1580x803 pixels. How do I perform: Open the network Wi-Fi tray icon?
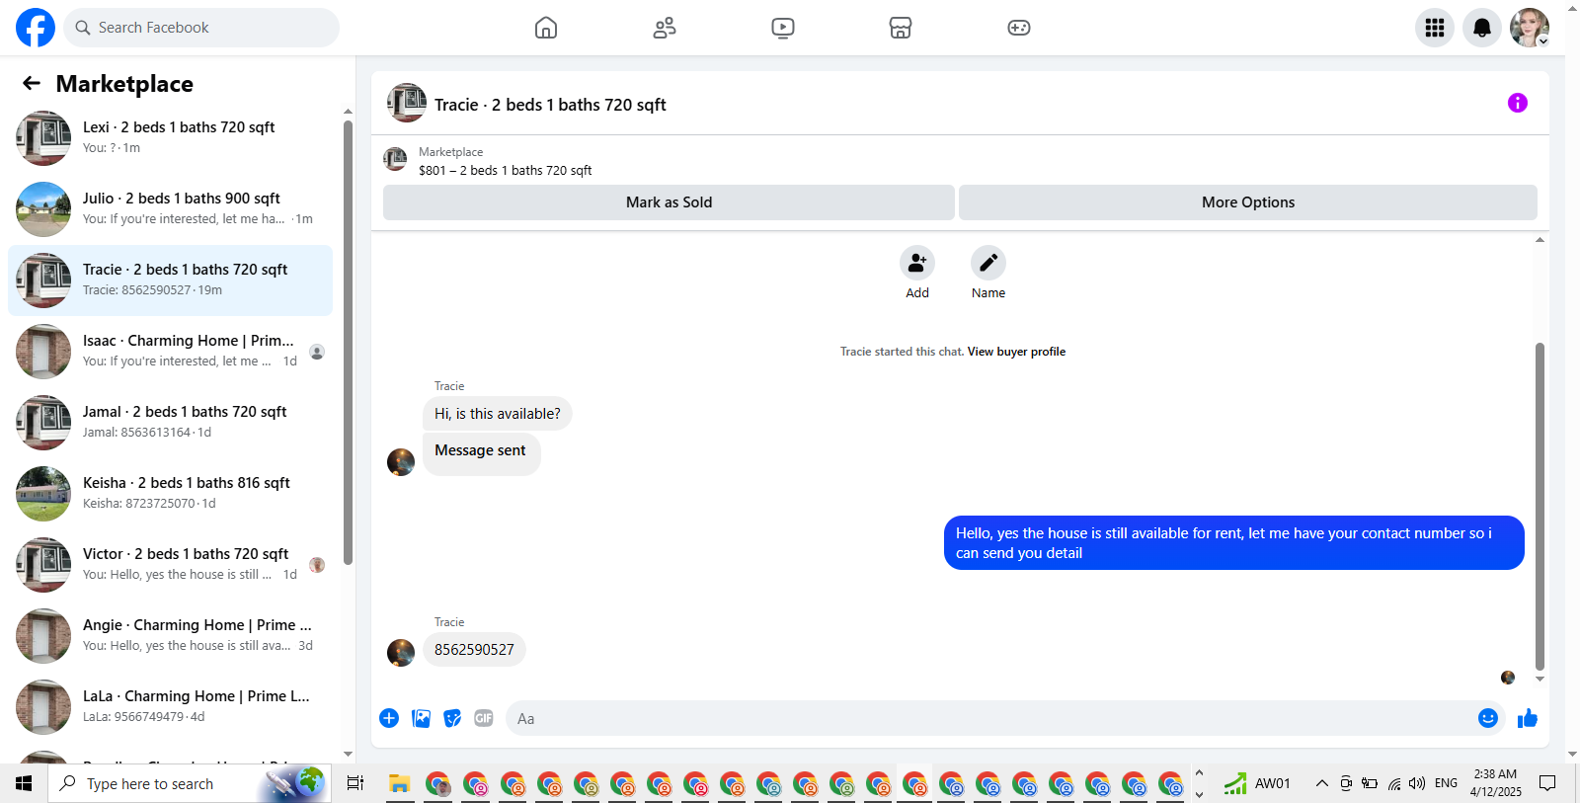[x=1393, y=783]
